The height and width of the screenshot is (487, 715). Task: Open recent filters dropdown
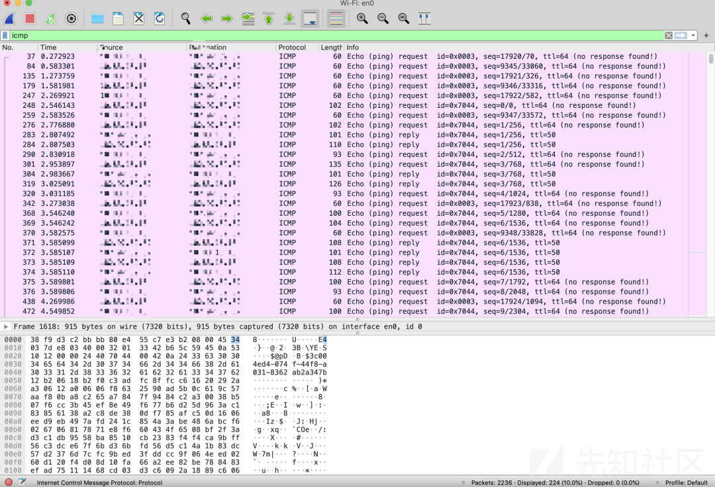[693, 35]
